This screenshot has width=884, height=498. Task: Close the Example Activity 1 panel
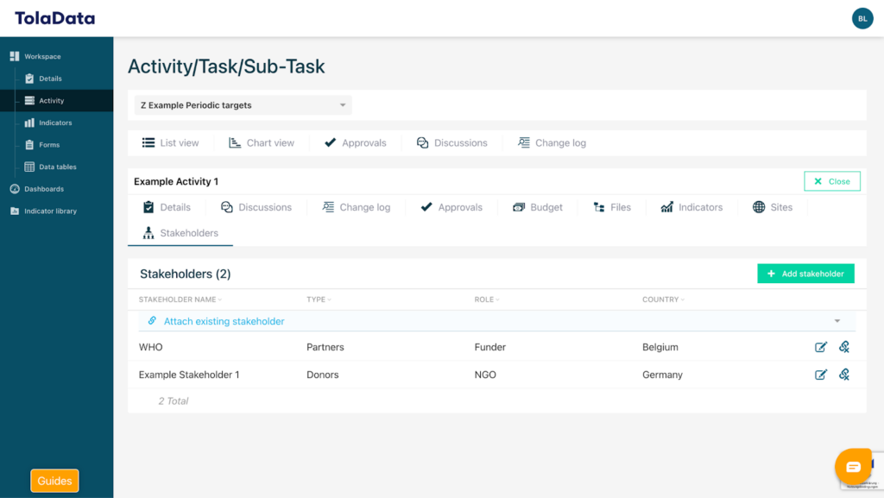832,181
